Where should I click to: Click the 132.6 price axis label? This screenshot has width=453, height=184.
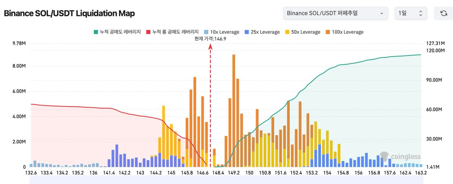(31, 173)
